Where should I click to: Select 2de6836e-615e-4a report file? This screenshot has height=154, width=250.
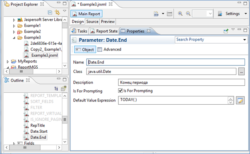tap(43, 43)
